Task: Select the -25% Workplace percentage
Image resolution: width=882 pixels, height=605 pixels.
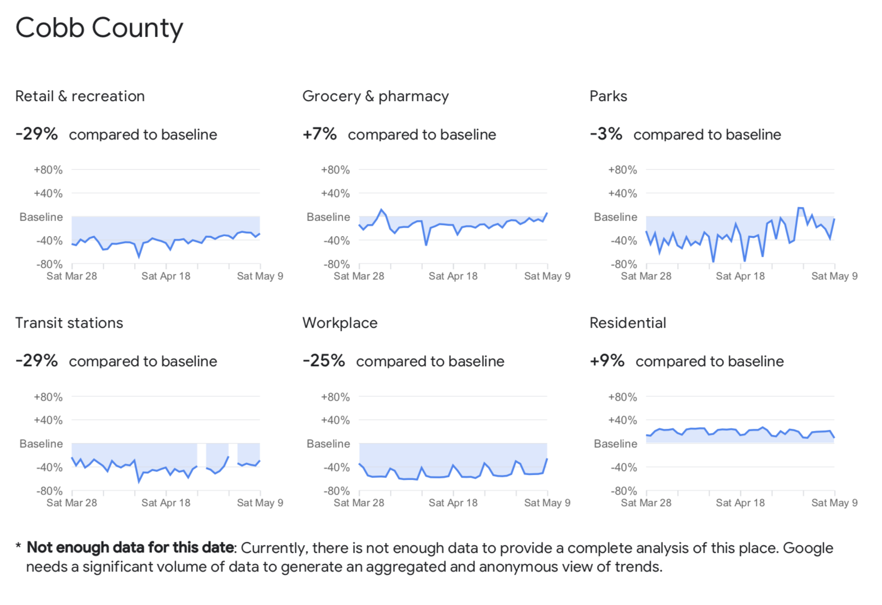Action: 323,361
